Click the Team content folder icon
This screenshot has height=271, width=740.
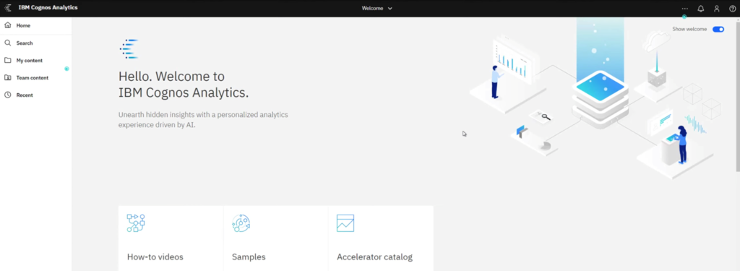[x=7, y=77]
